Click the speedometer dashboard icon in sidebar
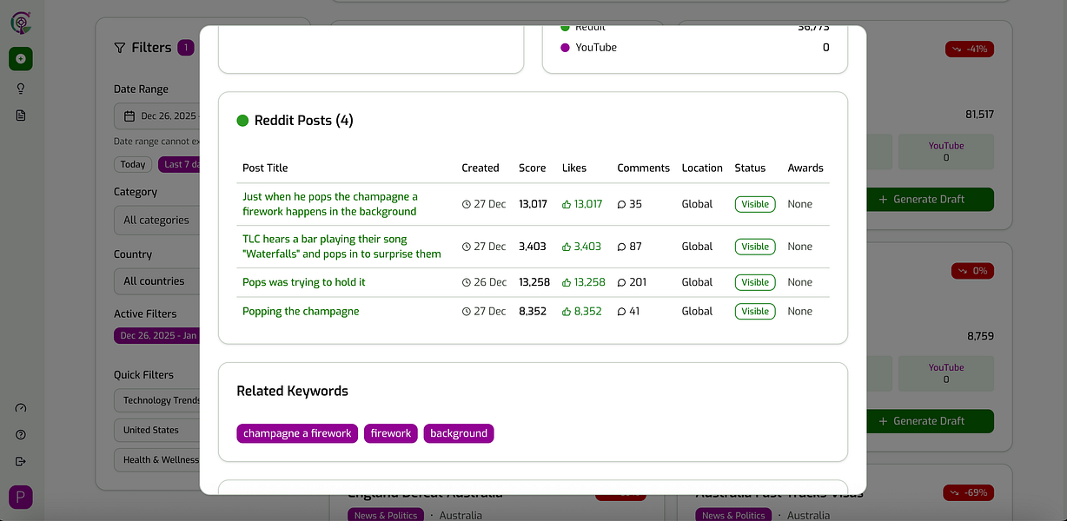The width and height of the screenshot is (1067, 521). coord(21,408)
